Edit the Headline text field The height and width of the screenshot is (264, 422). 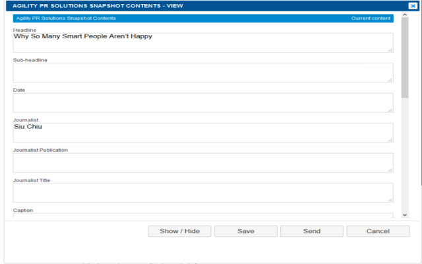203,43
